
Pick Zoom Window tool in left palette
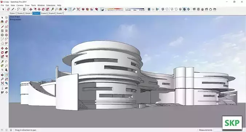pos(7,79)
